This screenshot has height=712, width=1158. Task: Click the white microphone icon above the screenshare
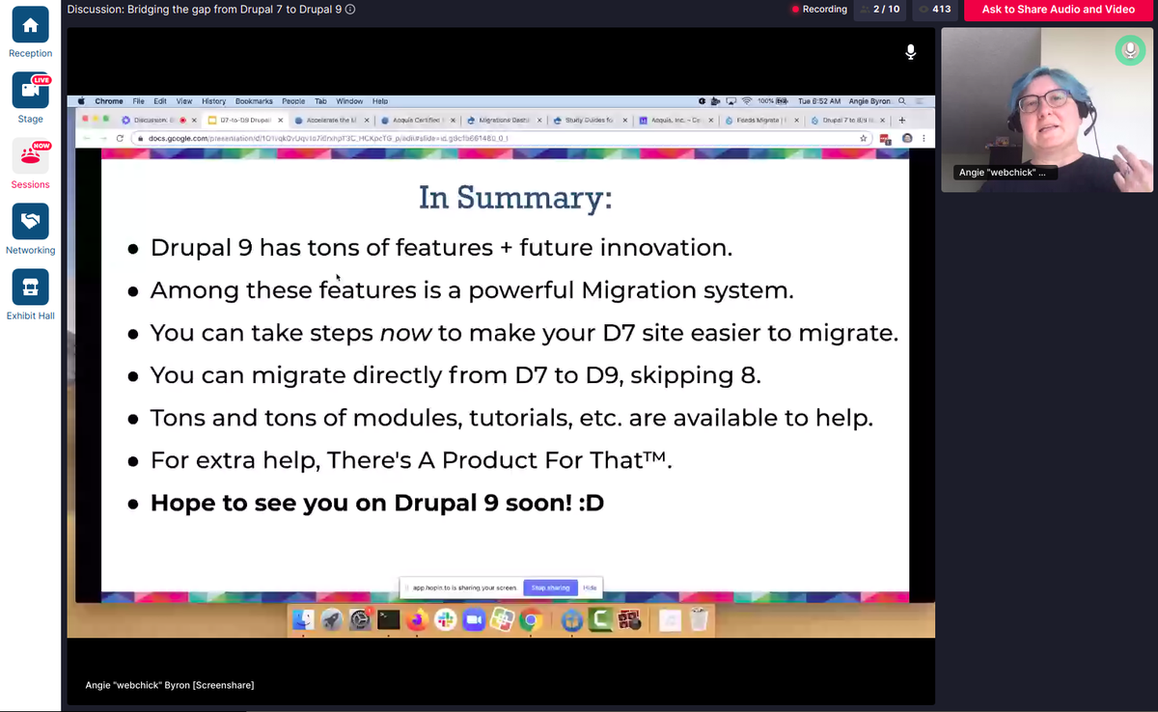[x=910, y=52]
